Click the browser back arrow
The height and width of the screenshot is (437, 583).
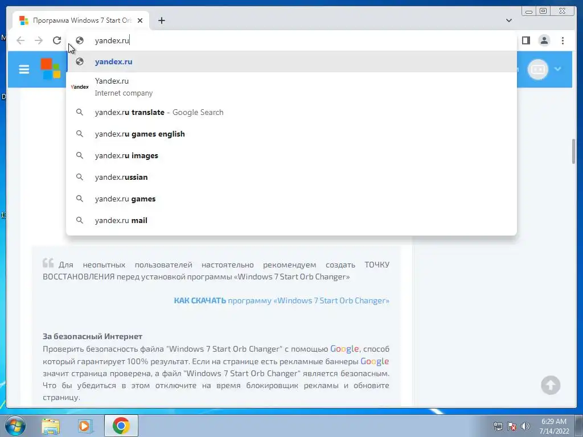click(x=20, y=40)
